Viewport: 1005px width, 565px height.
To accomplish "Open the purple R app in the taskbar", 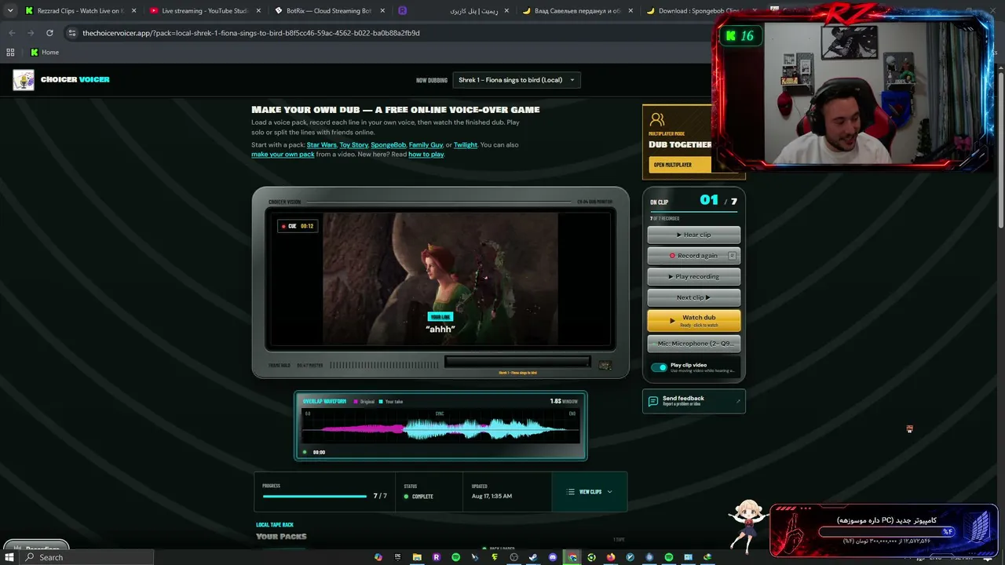I will [x=437, y=557].
